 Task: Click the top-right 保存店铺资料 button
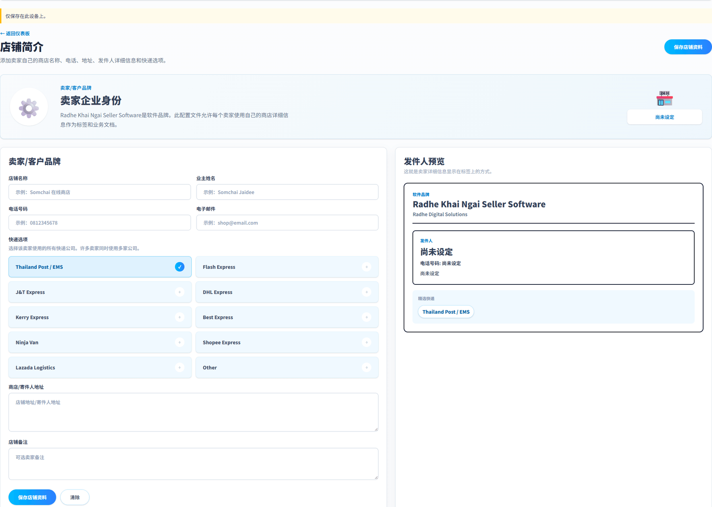(x=688, y=47)
